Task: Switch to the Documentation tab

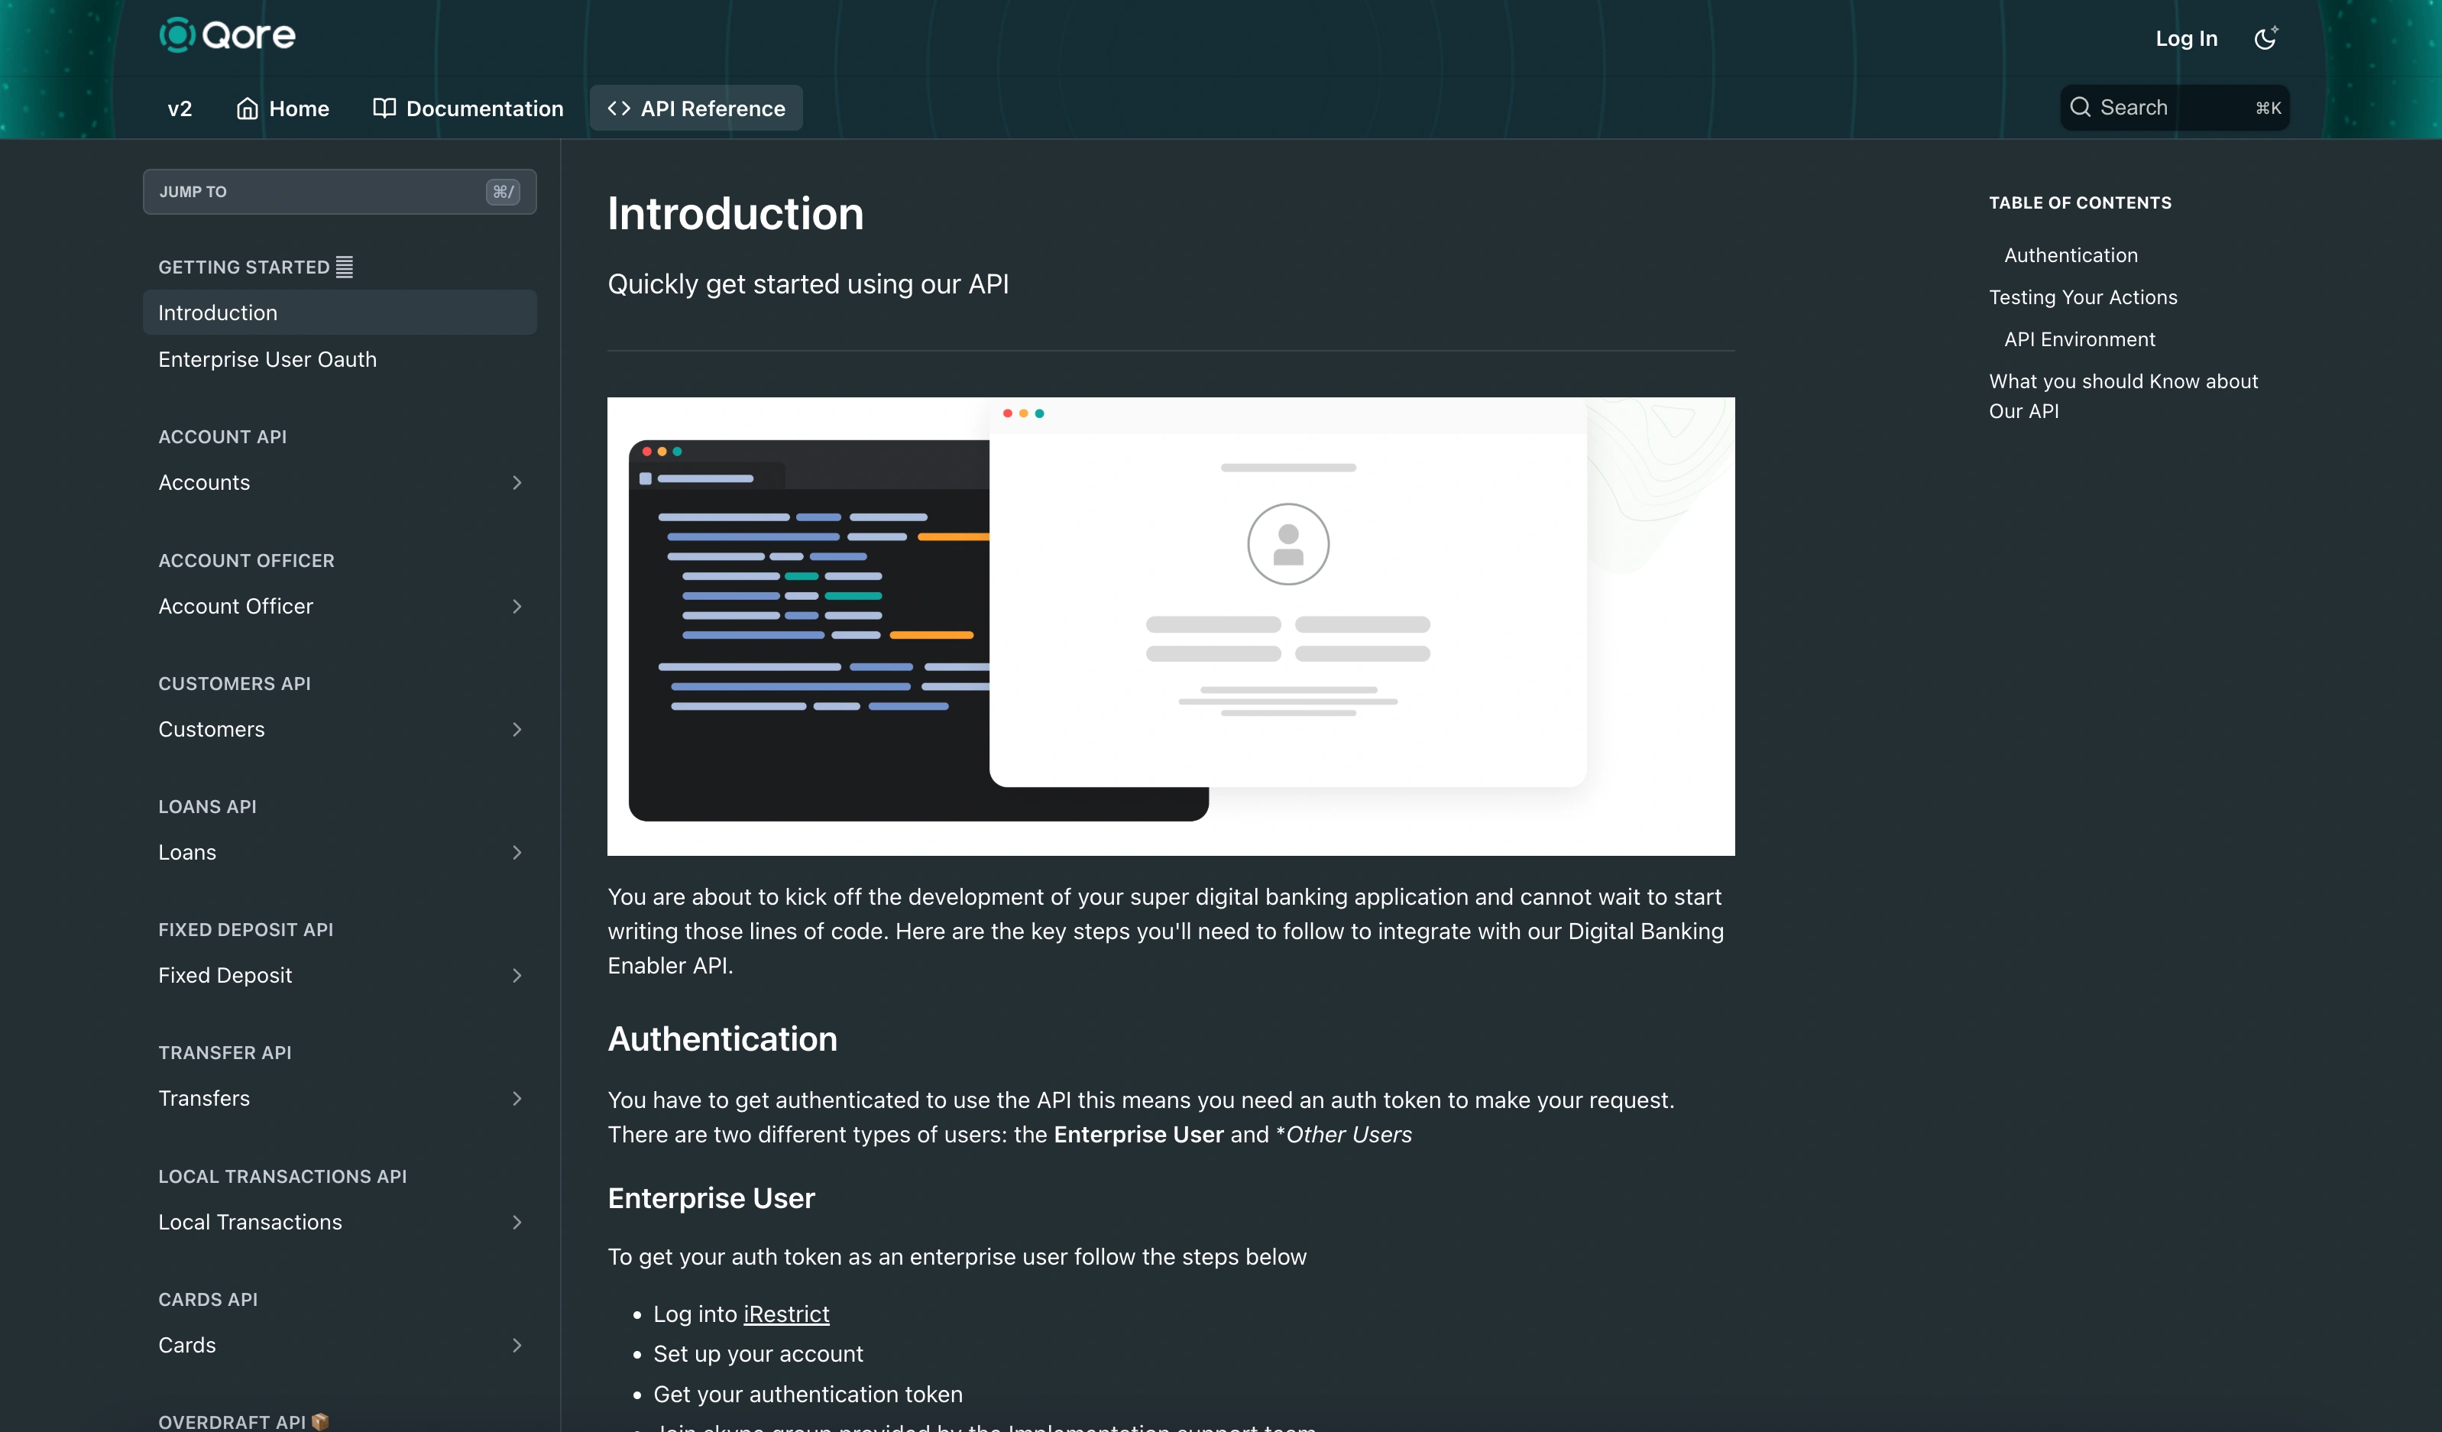Action: [x=467, y=109]
